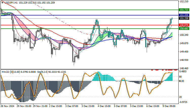Click the 3 Dec 07:00 time label
Screen dimensions: 190x109
pos(72,106)
